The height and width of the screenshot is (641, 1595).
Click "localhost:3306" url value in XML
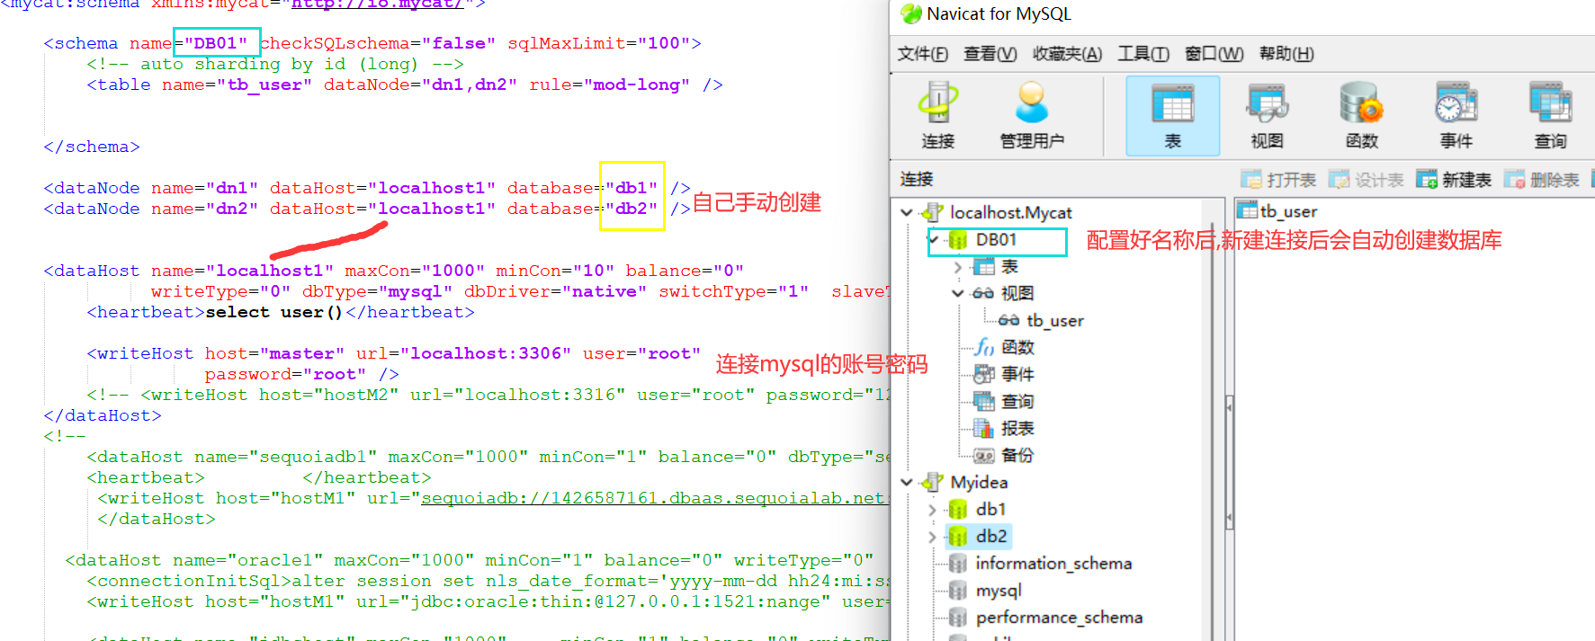pyautogui.click(x=486, y=353)
